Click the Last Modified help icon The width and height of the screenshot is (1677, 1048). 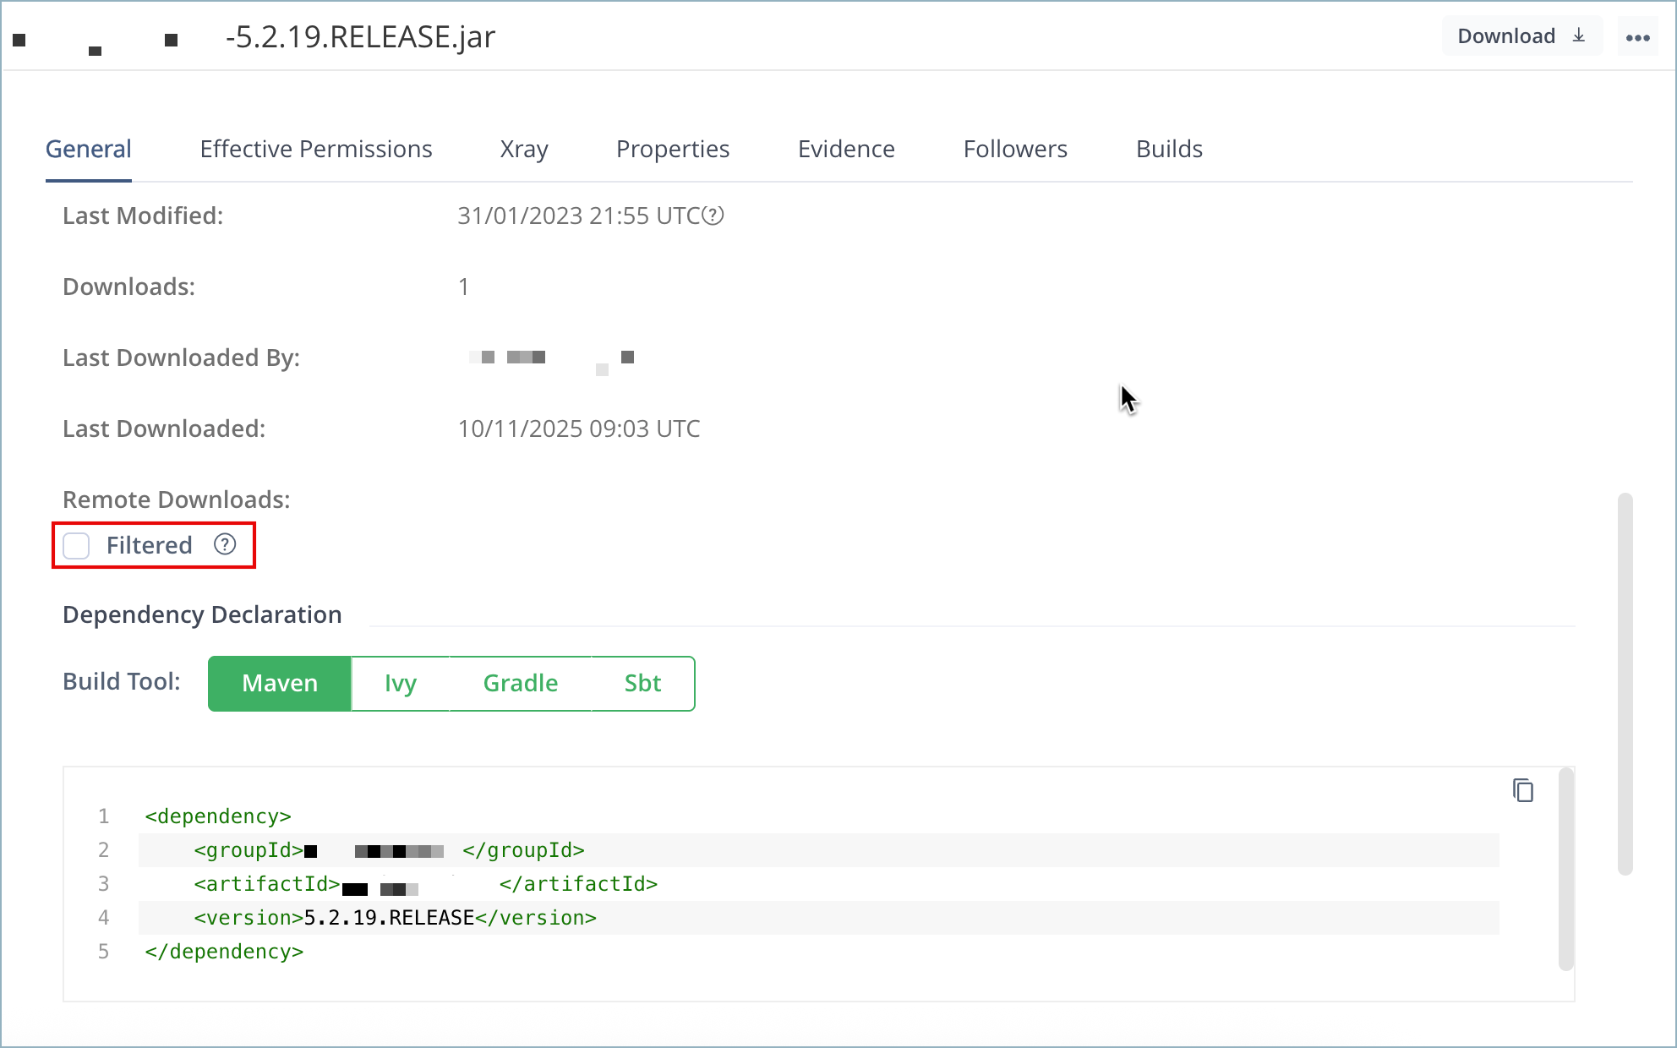coord(714,216)
